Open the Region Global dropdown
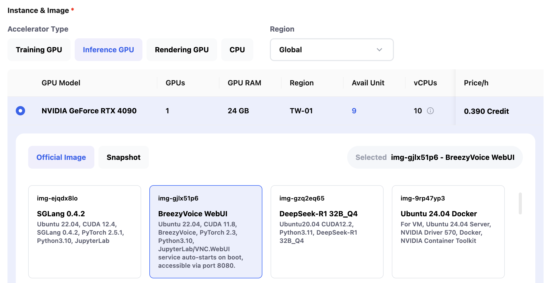 [x=331, y=50]
